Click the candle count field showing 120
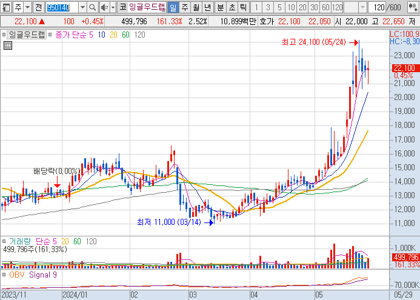Image resolution: width=420 pixels, height=300 pixels. click(x=377, y=7)
